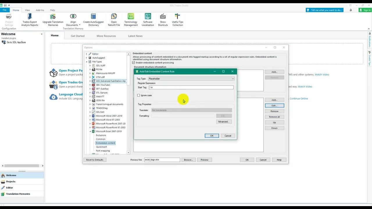Viewport: 372px width, 209px height.
Task: Click Edit button for tag rules
Action: pos(274,106)
